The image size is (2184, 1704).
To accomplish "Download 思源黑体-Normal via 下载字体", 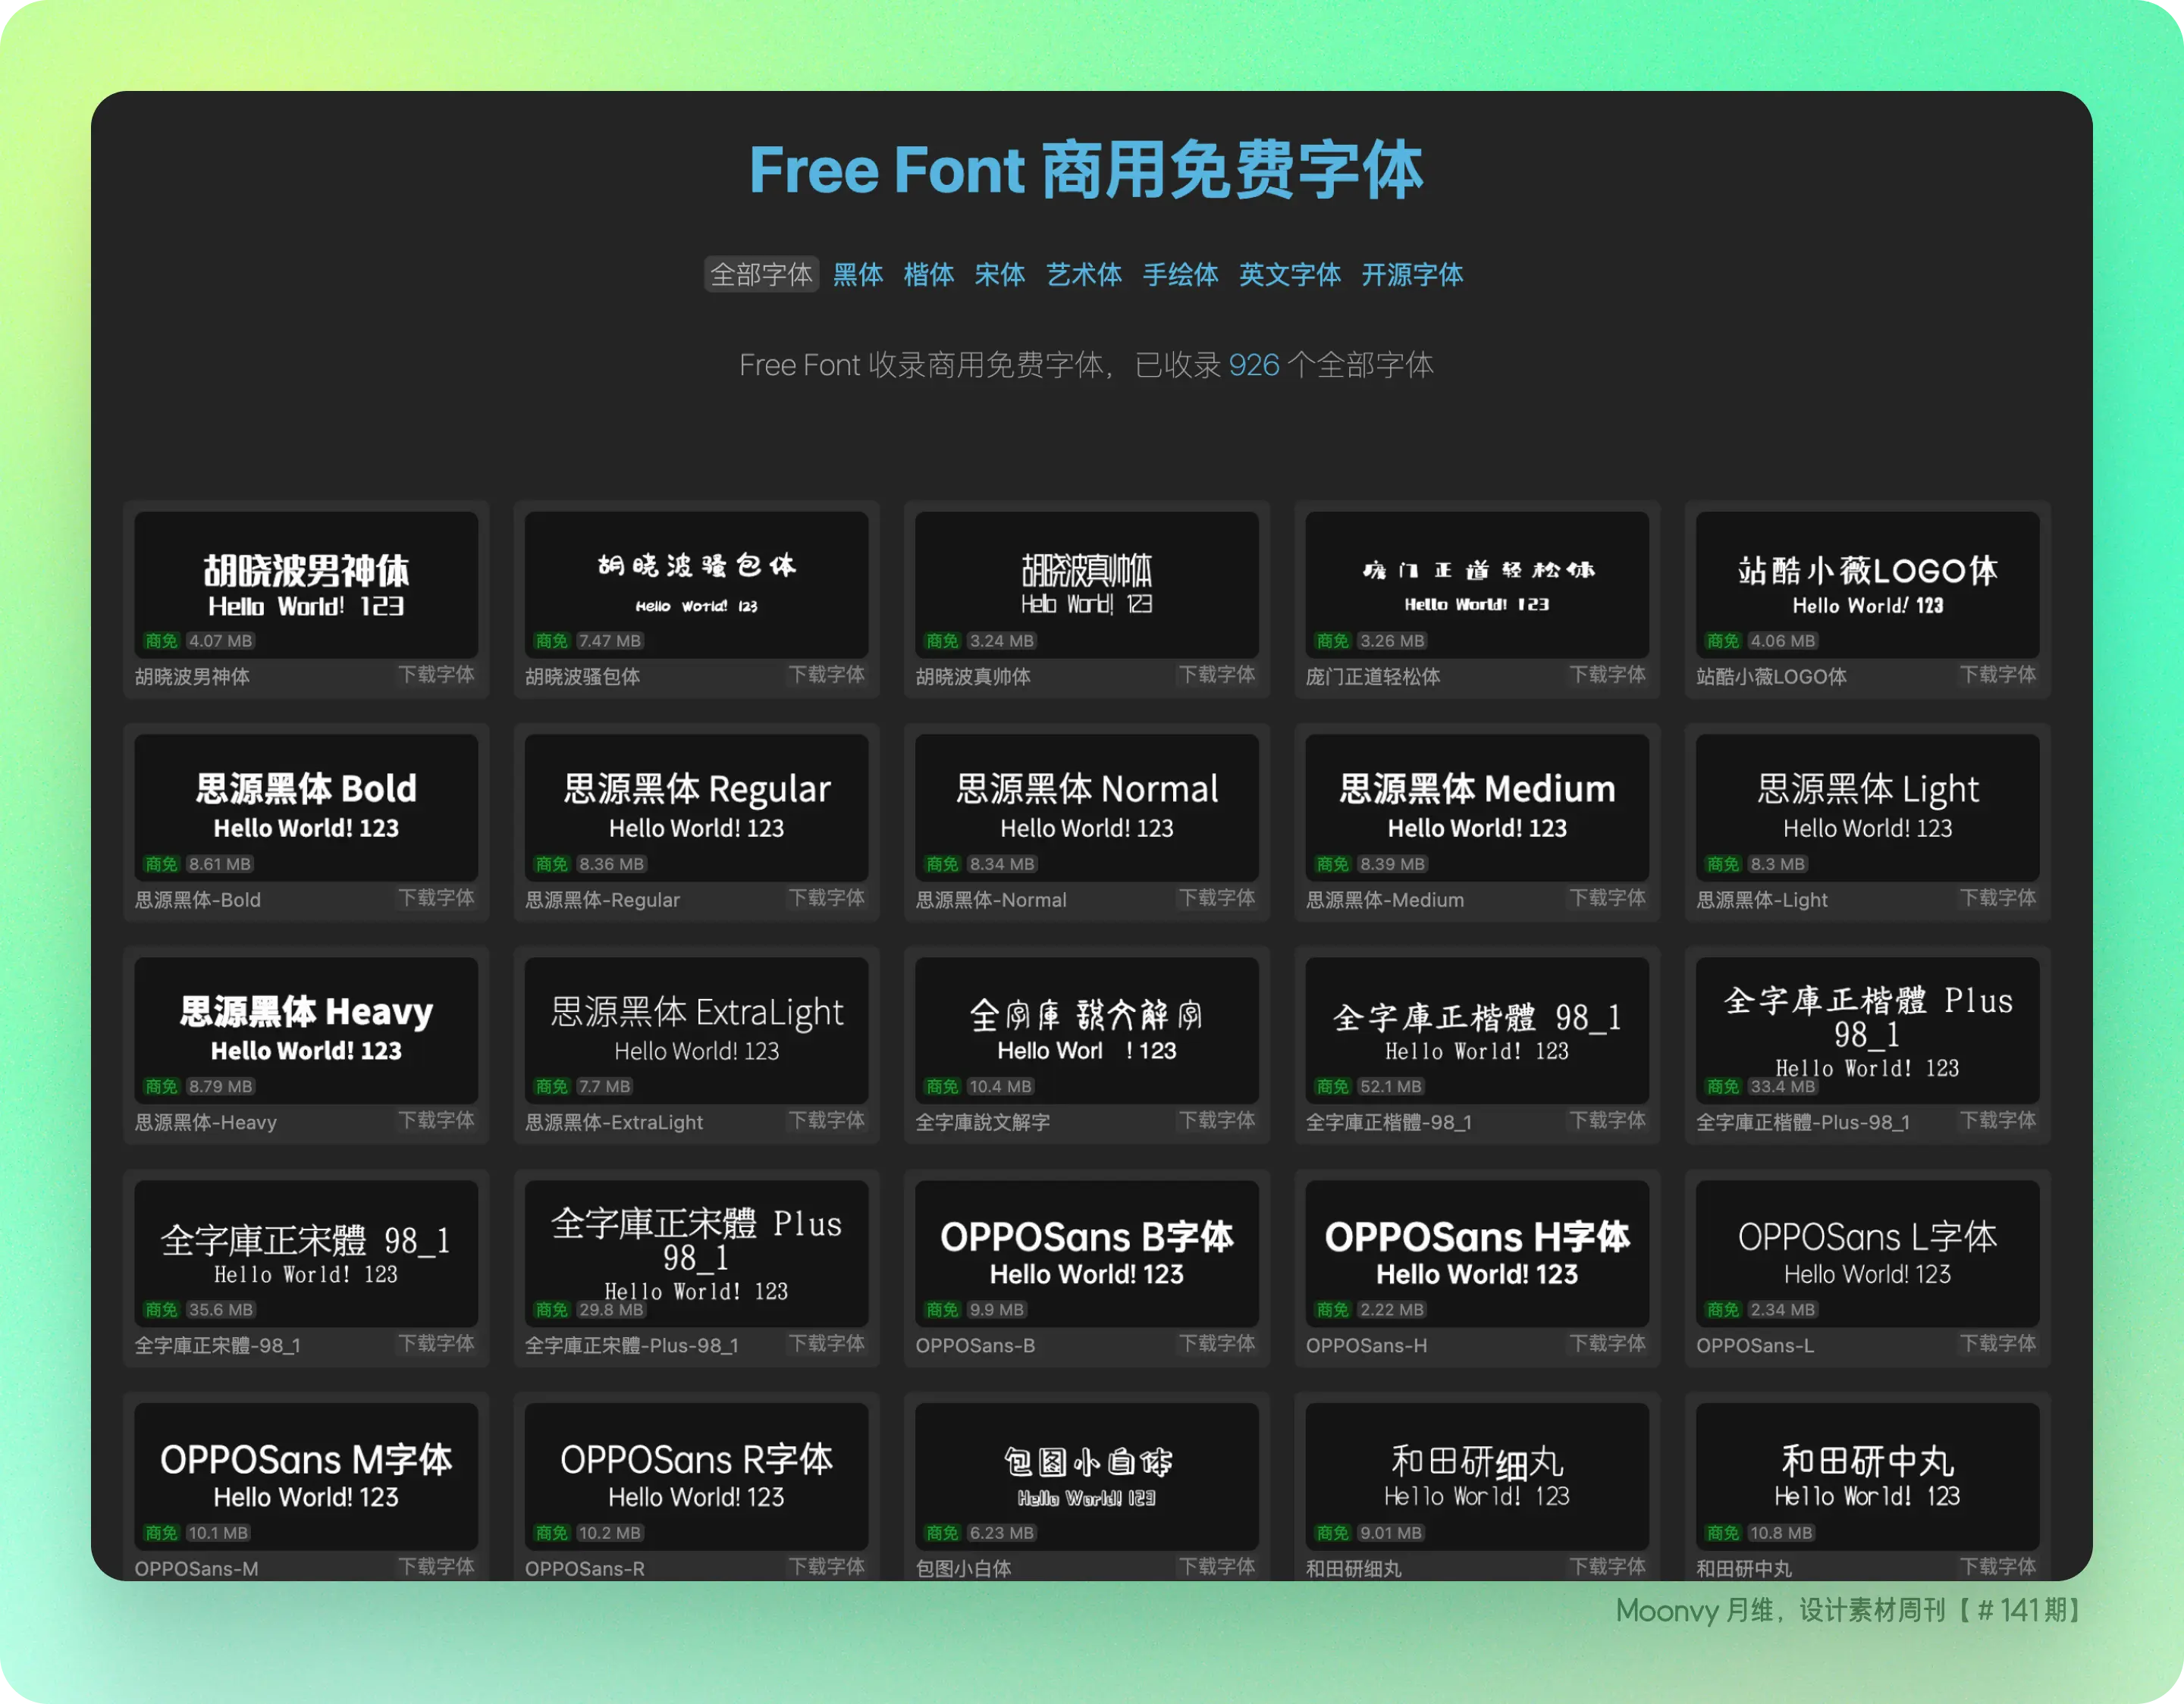I will click(x=1216, y=897).
